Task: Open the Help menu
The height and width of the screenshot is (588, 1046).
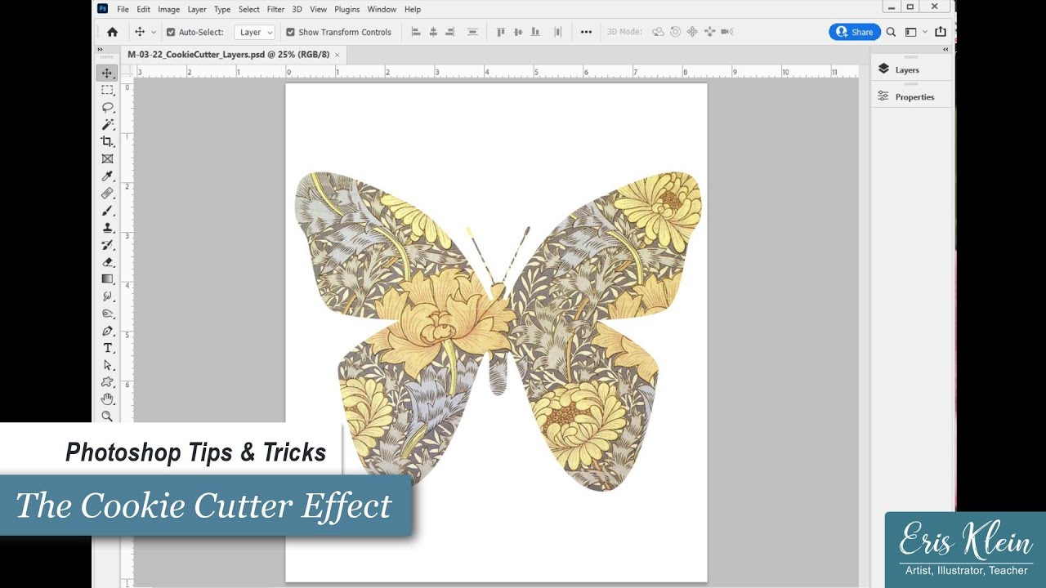Action: click(x=413, y=9)
